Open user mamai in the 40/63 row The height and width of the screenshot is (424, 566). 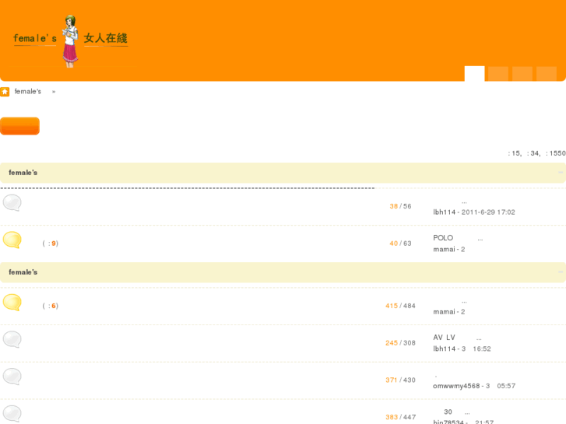[x=444, y=250]
